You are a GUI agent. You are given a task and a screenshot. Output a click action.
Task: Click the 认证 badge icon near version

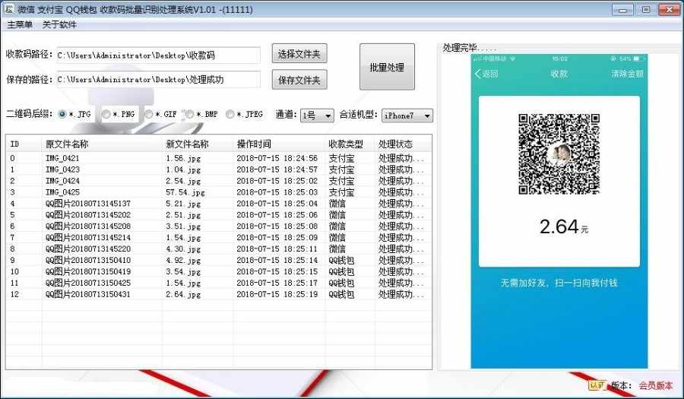pyautogui.click(x=597, y=385)
